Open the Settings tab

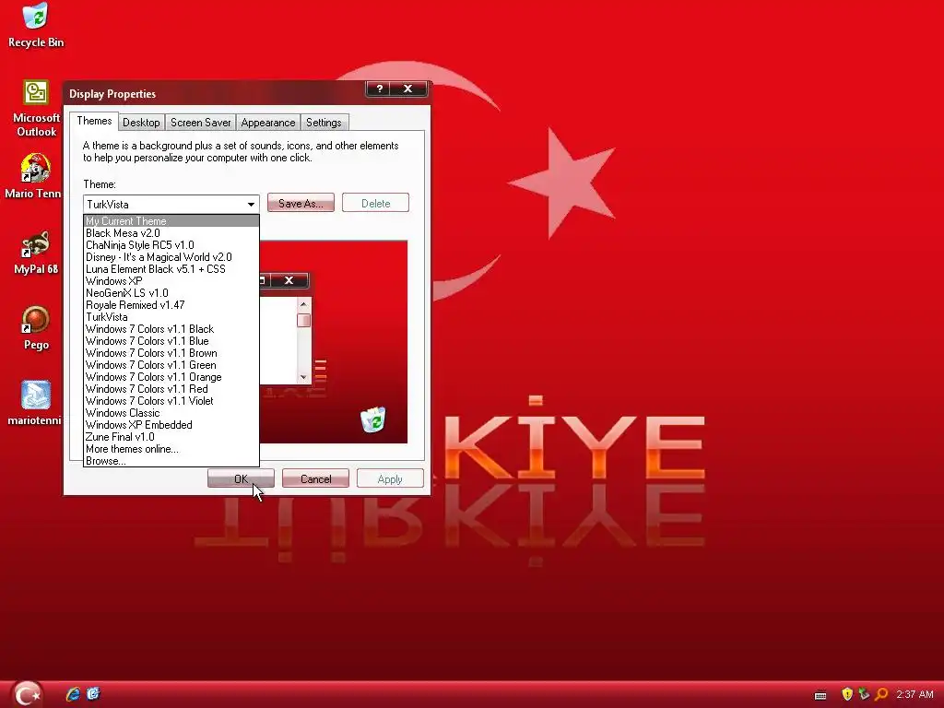tap(324, 123)
